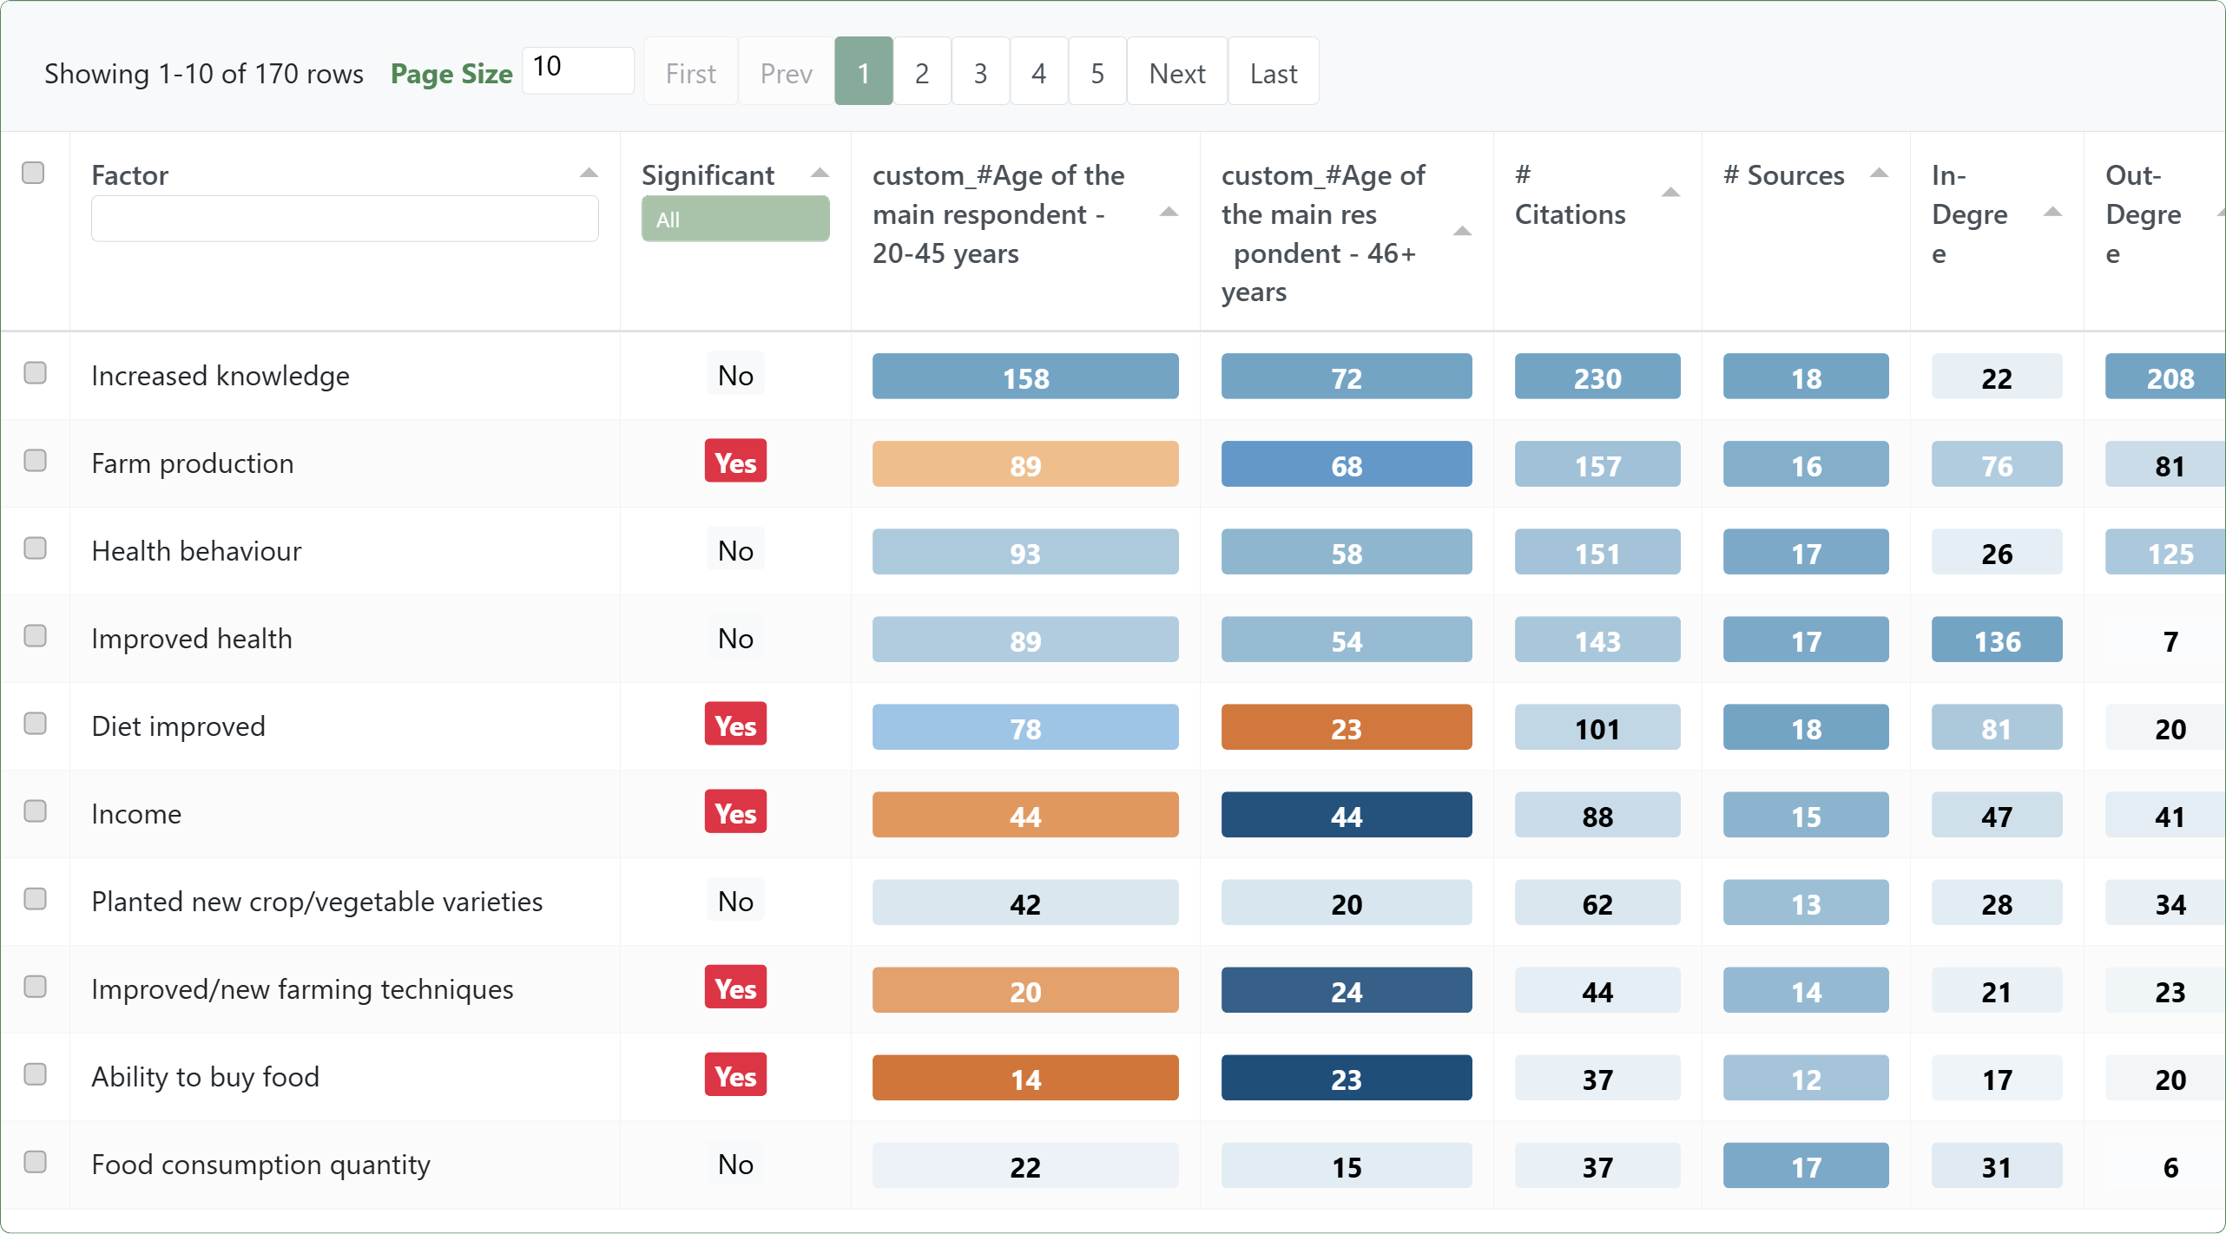Select the Income row checkbox
The height and width of the screenshot is (1234, 2226).
[35, 811]
